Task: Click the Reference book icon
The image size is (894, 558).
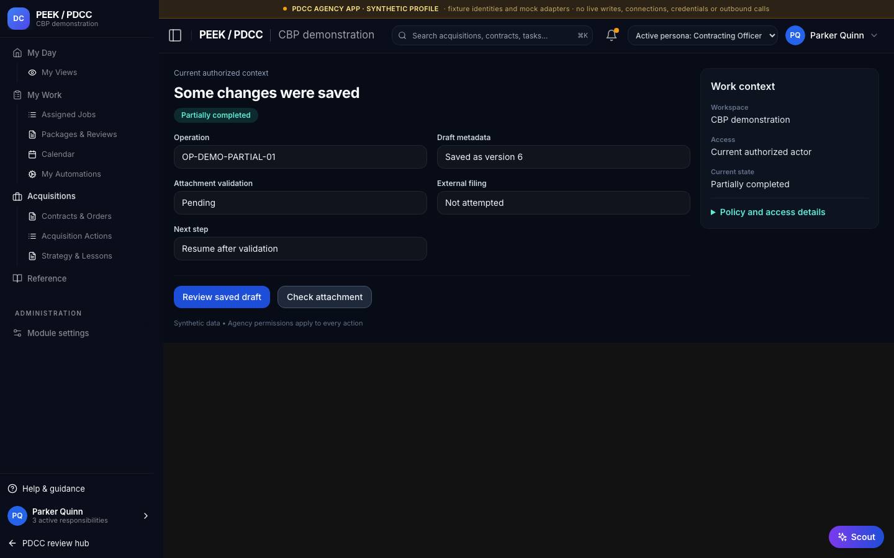Action: coord(17,278)
